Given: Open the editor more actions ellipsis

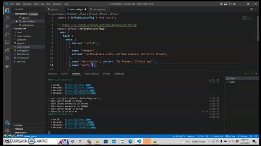Looking at the screenshot, I should (256, 9).
